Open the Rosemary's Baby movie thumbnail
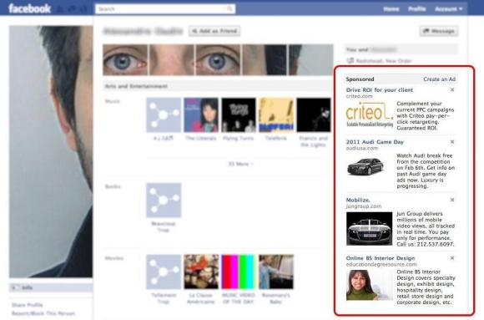Image resolution: width=484 pixels, height=320 pixels. tap(276, 272)
